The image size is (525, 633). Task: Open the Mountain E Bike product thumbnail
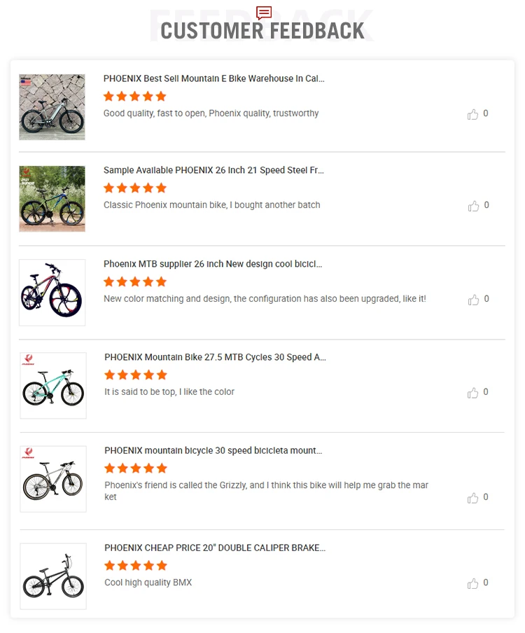point(52,107)
